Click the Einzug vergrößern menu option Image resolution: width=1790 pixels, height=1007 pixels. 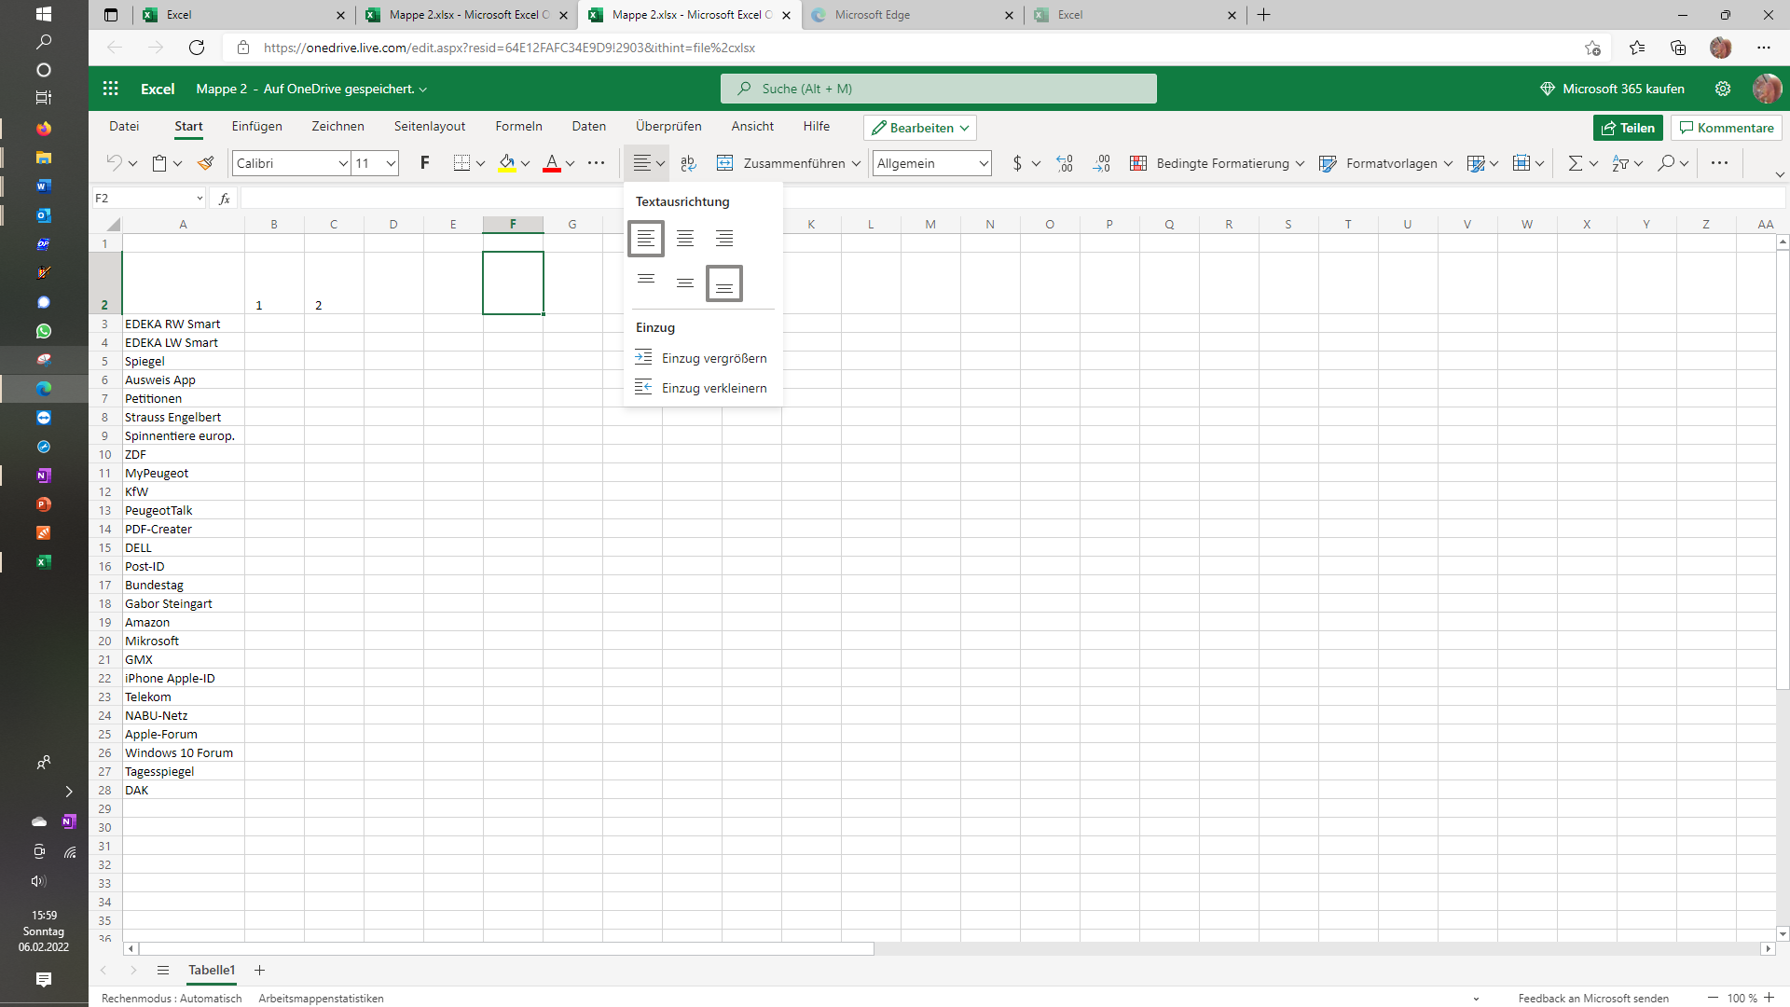point(713,358)
